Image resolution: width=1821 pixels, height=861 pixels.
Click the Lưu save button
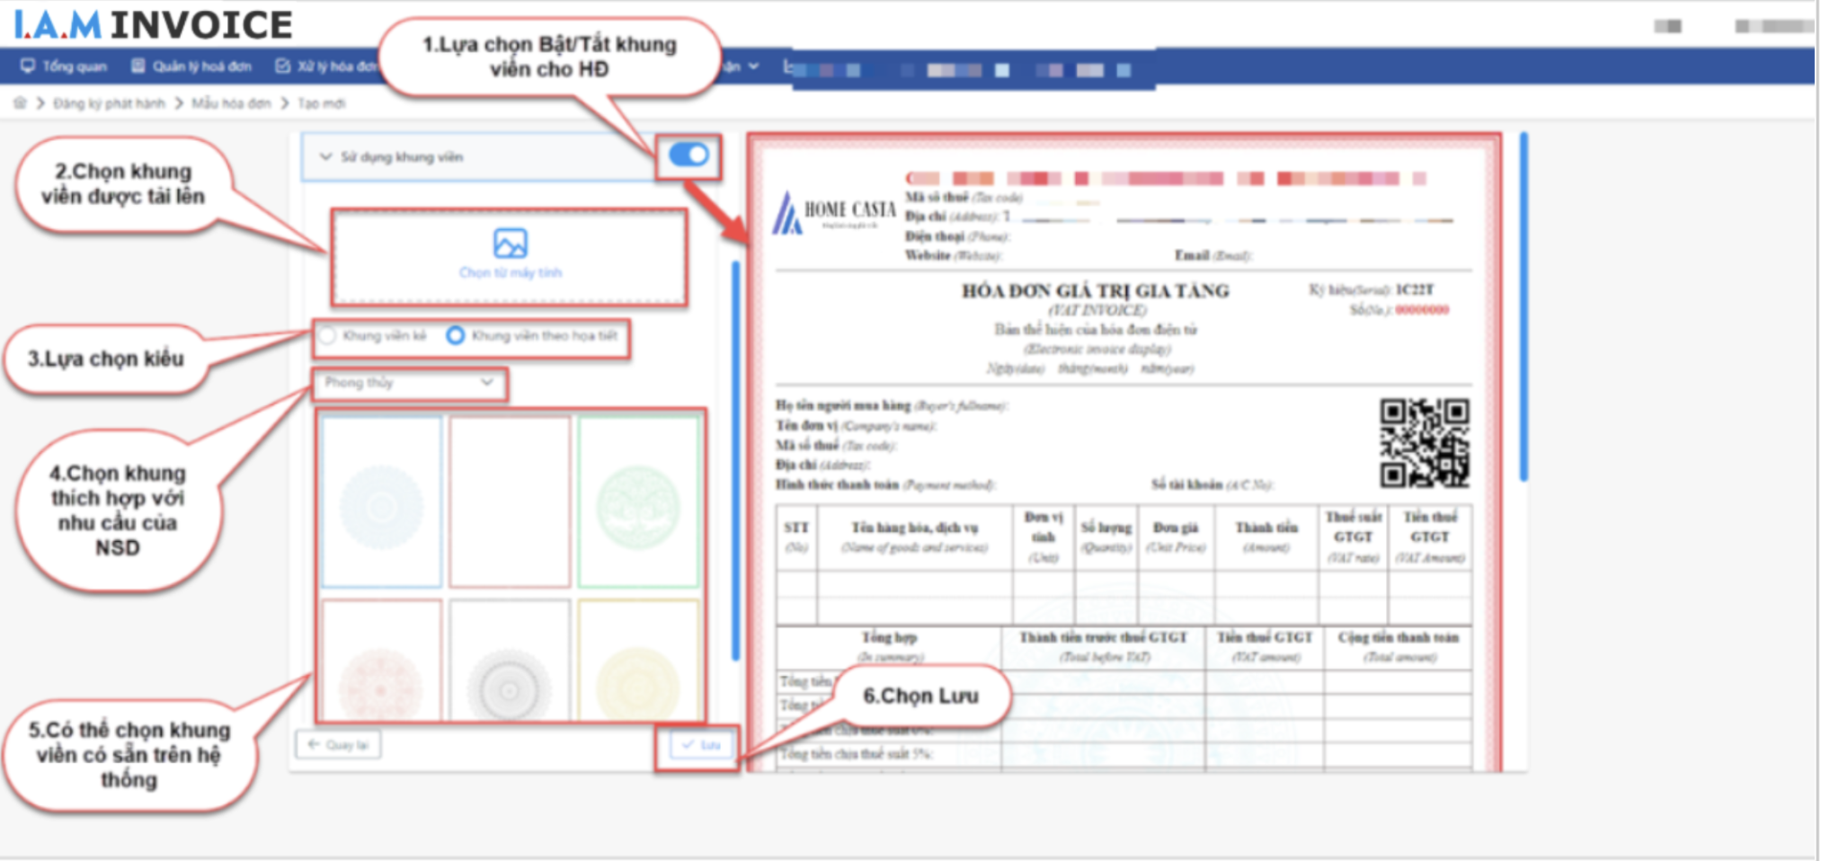pyautogui.click(x=700, y=745)
